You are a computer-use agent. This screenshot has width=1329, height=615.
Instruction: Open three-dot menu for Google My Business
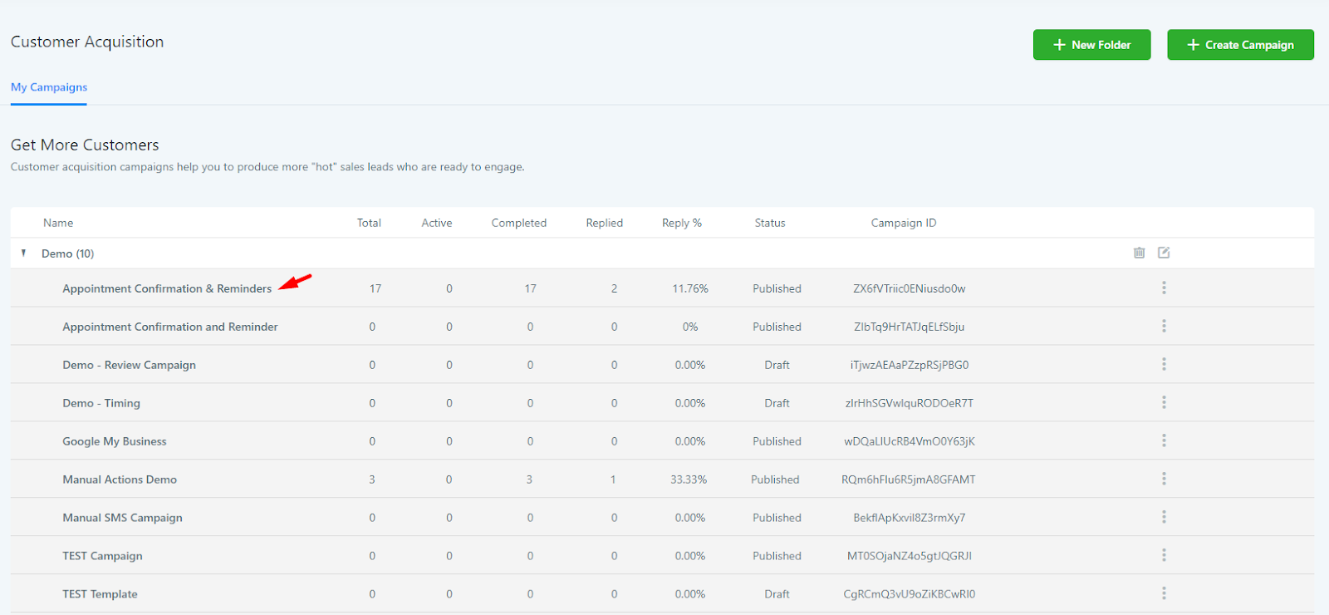pos(1164,440)
